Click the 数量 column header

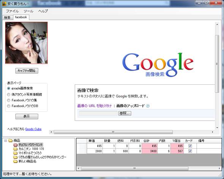pos(109,141)
